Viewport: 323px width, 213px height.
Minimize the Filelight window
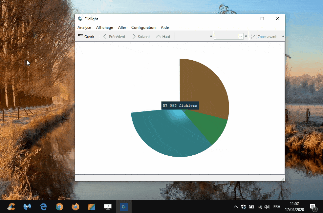click(x=248, y=19)
